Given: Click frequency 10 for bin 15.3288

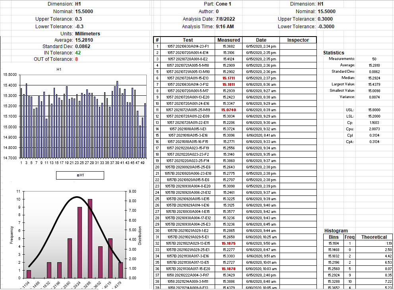Looking at the screenshot, I should [x=349, y=282].
